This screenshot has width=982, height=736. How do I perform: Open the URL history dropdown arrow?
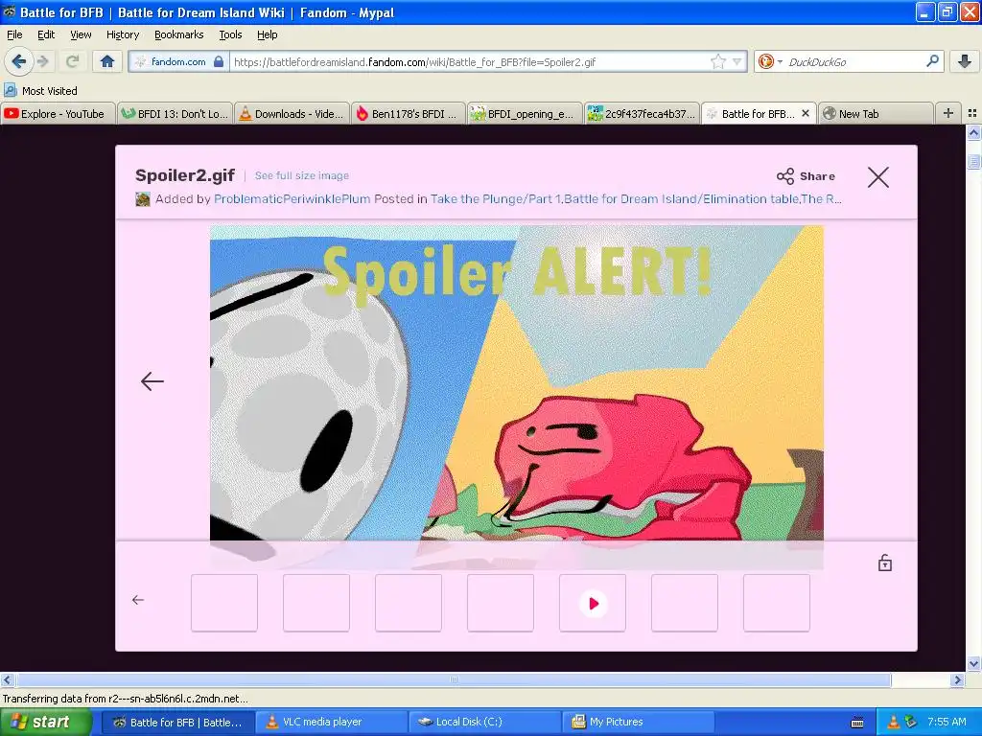(737, 61)
